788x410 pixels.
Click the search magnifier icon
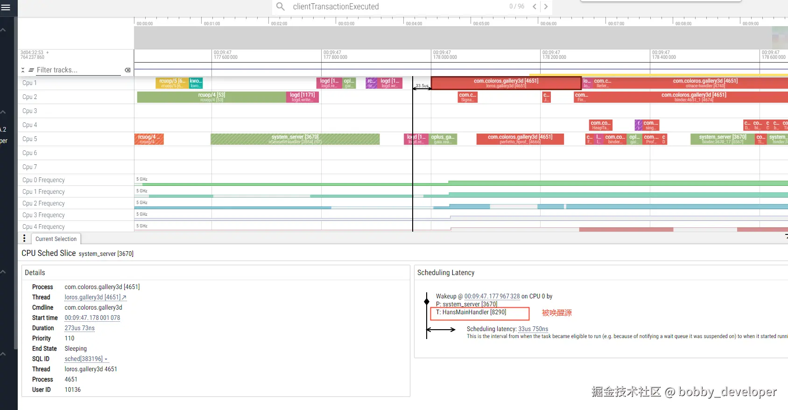click(281, 7)
